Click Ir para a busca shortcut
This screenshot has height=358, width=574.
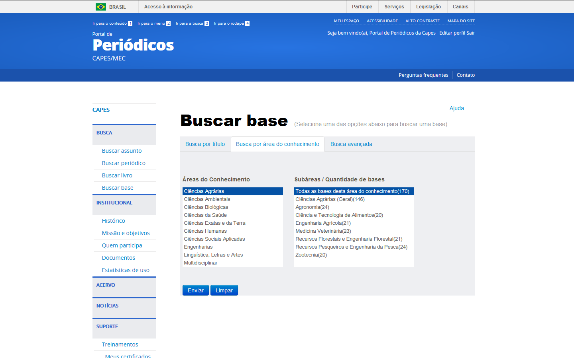click(x=192, y=23)
